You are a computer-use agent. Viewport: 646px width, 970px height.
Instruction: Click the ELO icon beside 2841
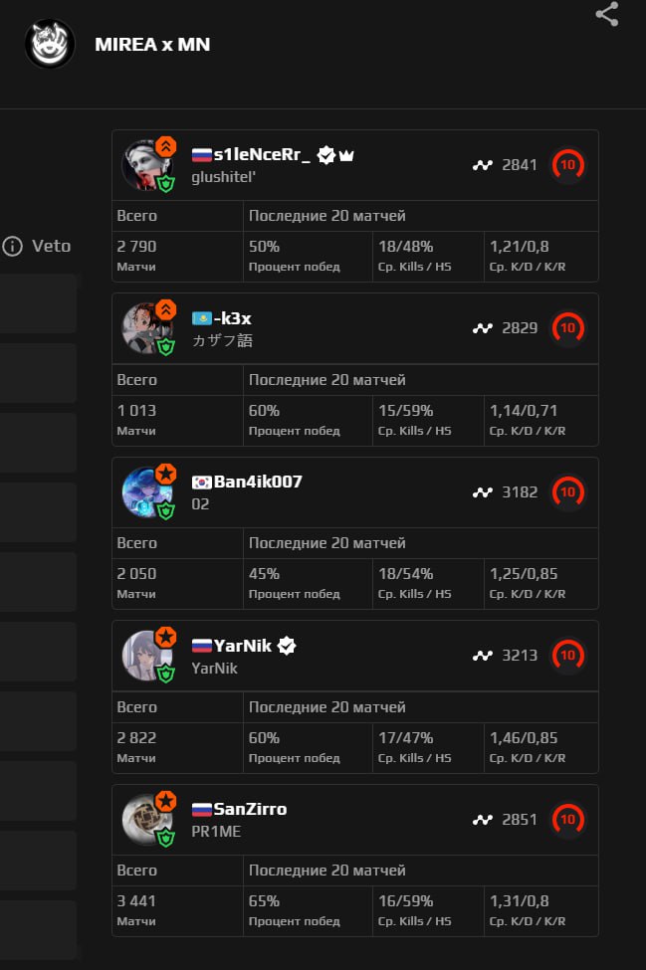(483, 165)
